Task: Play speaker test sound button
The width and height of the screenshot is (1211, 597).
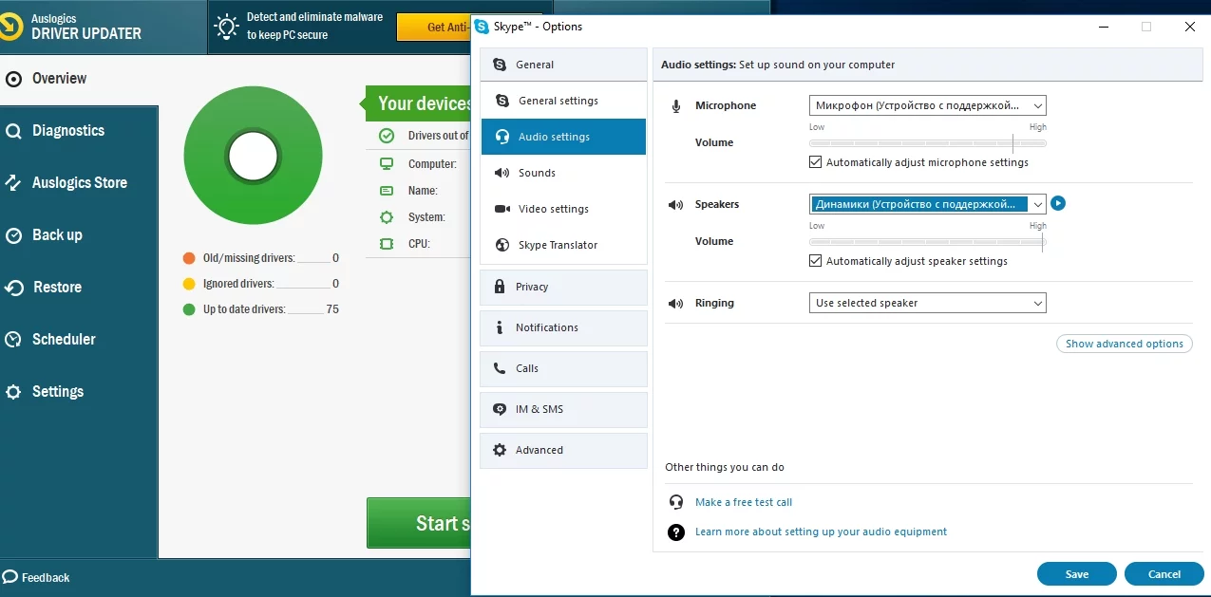Action: click(x=1058, y=203)
